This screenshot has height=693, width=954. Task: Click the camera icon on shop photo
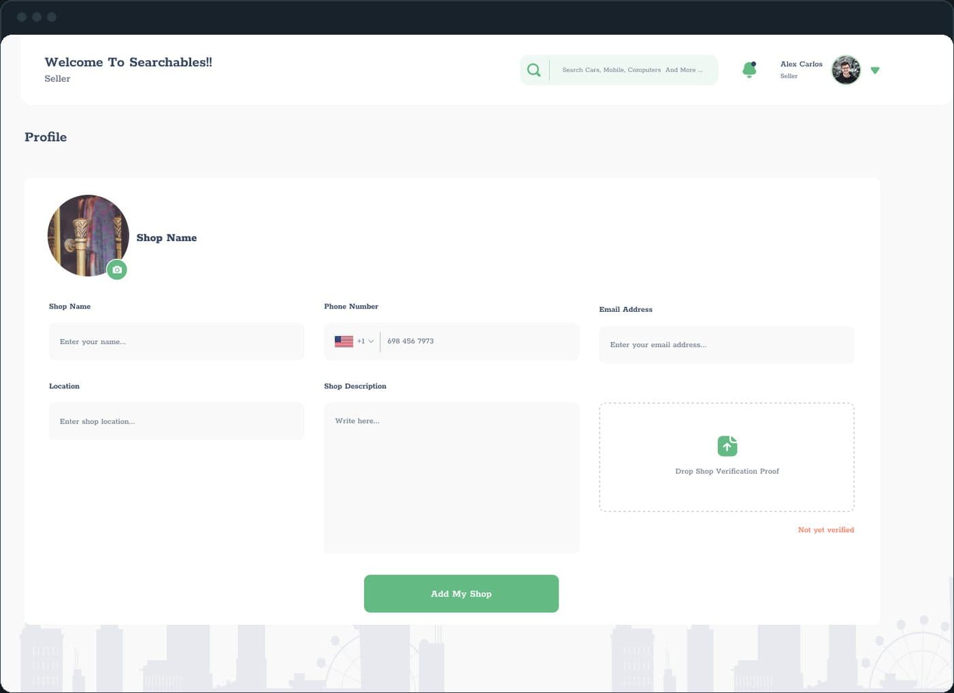pos(117,270)
